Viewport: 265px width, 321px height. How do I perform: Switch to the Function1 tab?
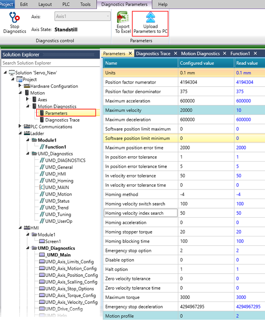pos(240,53)
